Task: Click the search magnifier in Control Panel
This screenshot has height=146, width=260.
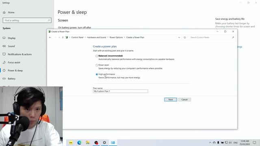Action: pos(233,37)
